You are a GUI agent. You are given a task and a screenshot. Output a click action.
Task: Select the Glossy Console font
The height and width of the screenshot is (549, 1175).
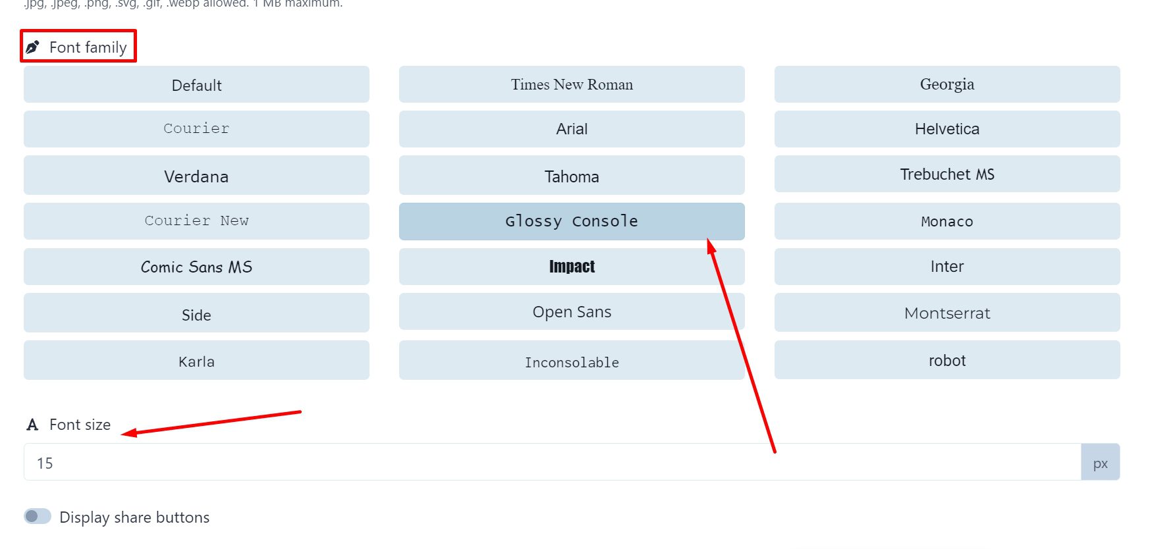pos(572,221)
